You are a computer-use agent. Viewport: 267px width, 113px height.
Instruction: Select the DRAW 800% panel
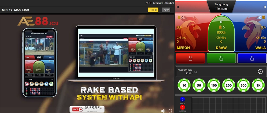pos(221,32)
